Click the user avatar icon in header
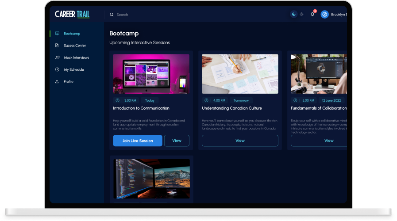397x221 pixels. click(x=325, y=14)
